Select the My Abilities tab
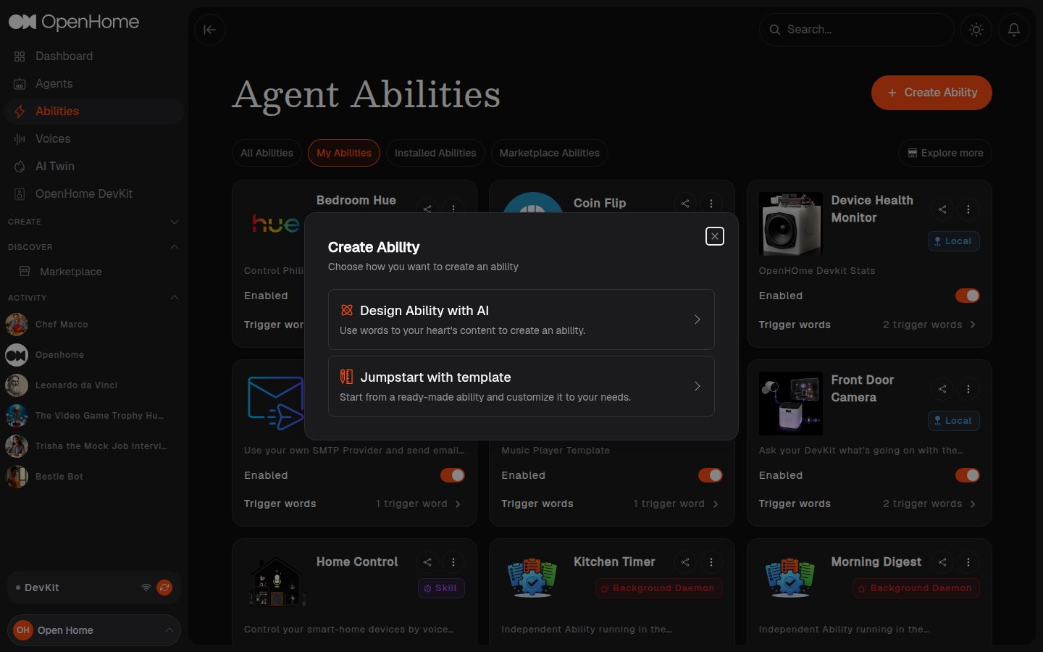 point(343,153)
